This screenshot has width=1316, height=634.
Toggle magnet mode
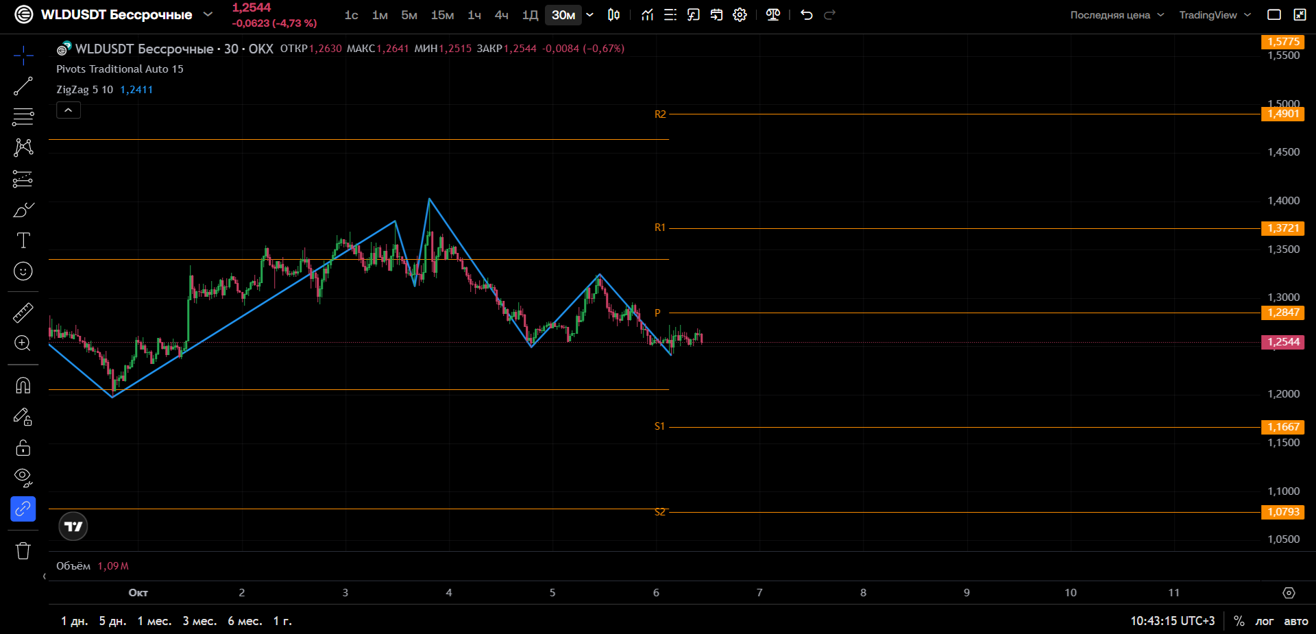click(23, 385)
